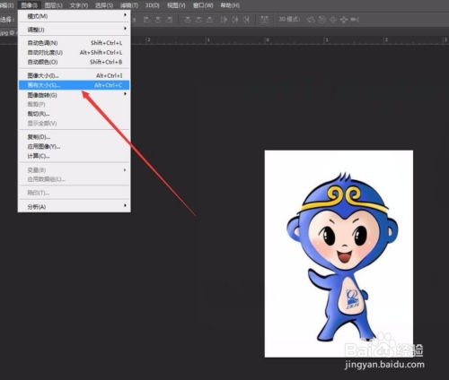The height and width of the screenshot is (380, 449).
Task: Click the Distribute top edges icon
Action: 188,20
